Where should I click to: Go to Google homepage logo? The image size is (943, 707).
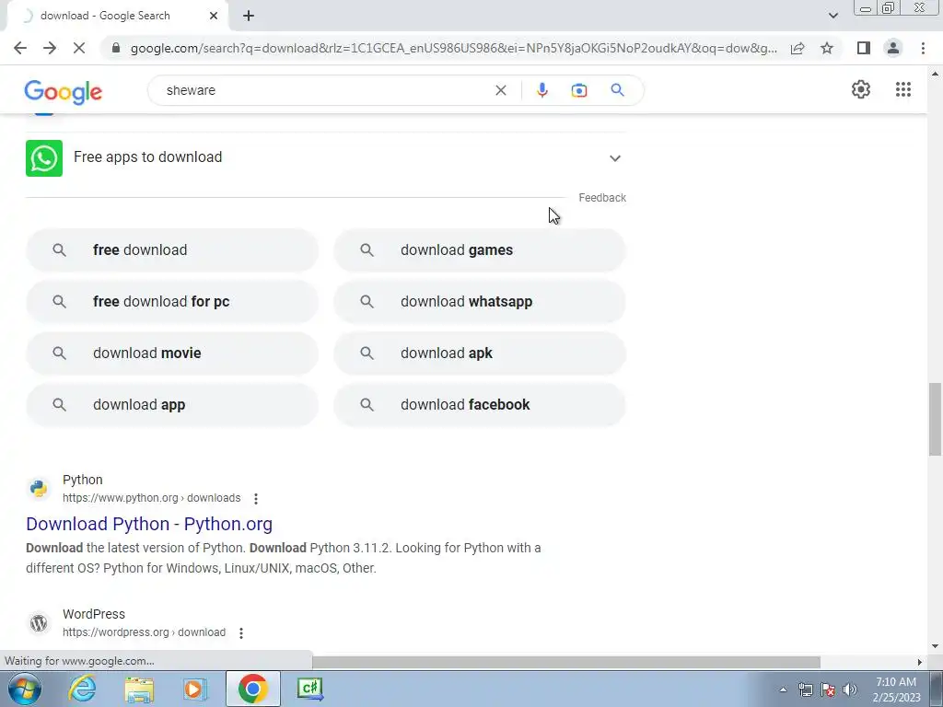click(64, 92)
